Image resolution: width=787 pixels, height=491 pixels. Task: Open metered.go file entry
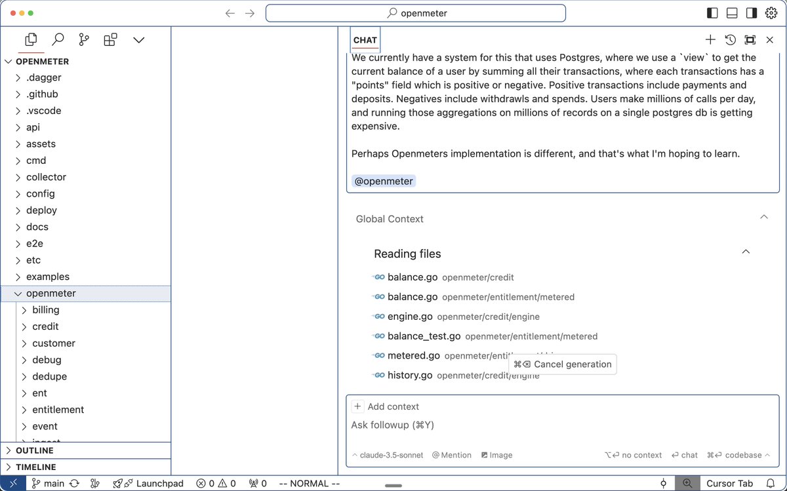click(413, 356)
